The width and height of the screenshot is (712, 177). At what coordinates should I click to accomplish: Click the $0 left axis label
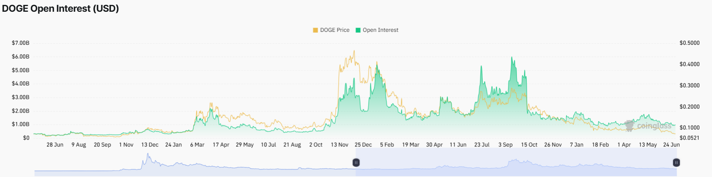coord(26,138)
